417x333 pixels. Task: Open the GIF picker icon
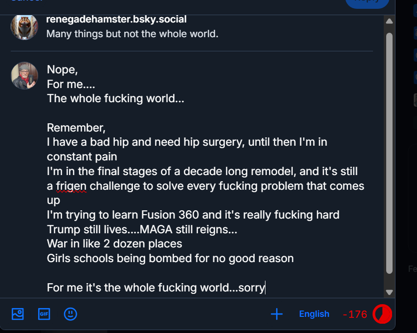44,314
